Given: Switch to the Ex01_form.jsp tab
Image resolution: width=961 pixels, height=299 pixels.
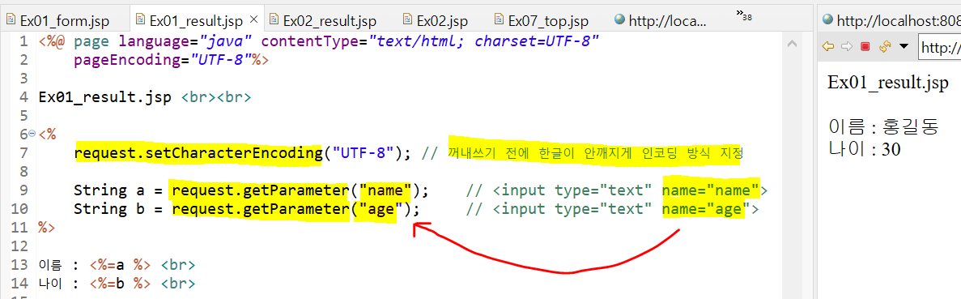Looking at the screenshot, I should pos(65,20).
